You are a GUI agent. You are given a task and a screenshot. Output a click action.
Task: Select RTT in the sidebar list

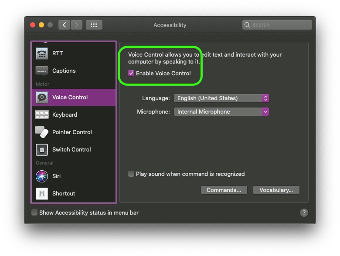[x=74, y=53]
